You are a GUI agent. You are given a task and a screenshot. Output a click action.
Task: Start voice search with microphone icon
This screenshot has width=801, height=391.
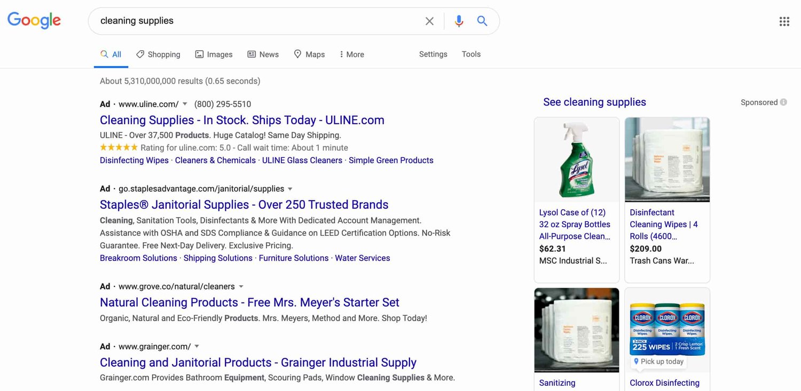tap(459, 21)
